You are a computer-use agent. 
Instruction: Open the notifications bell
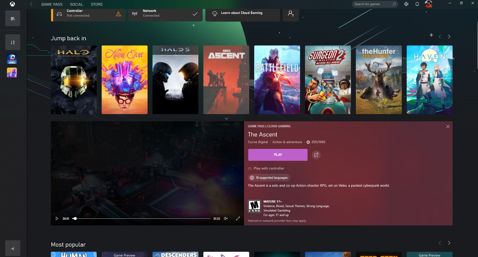click(x=417, y=4)
